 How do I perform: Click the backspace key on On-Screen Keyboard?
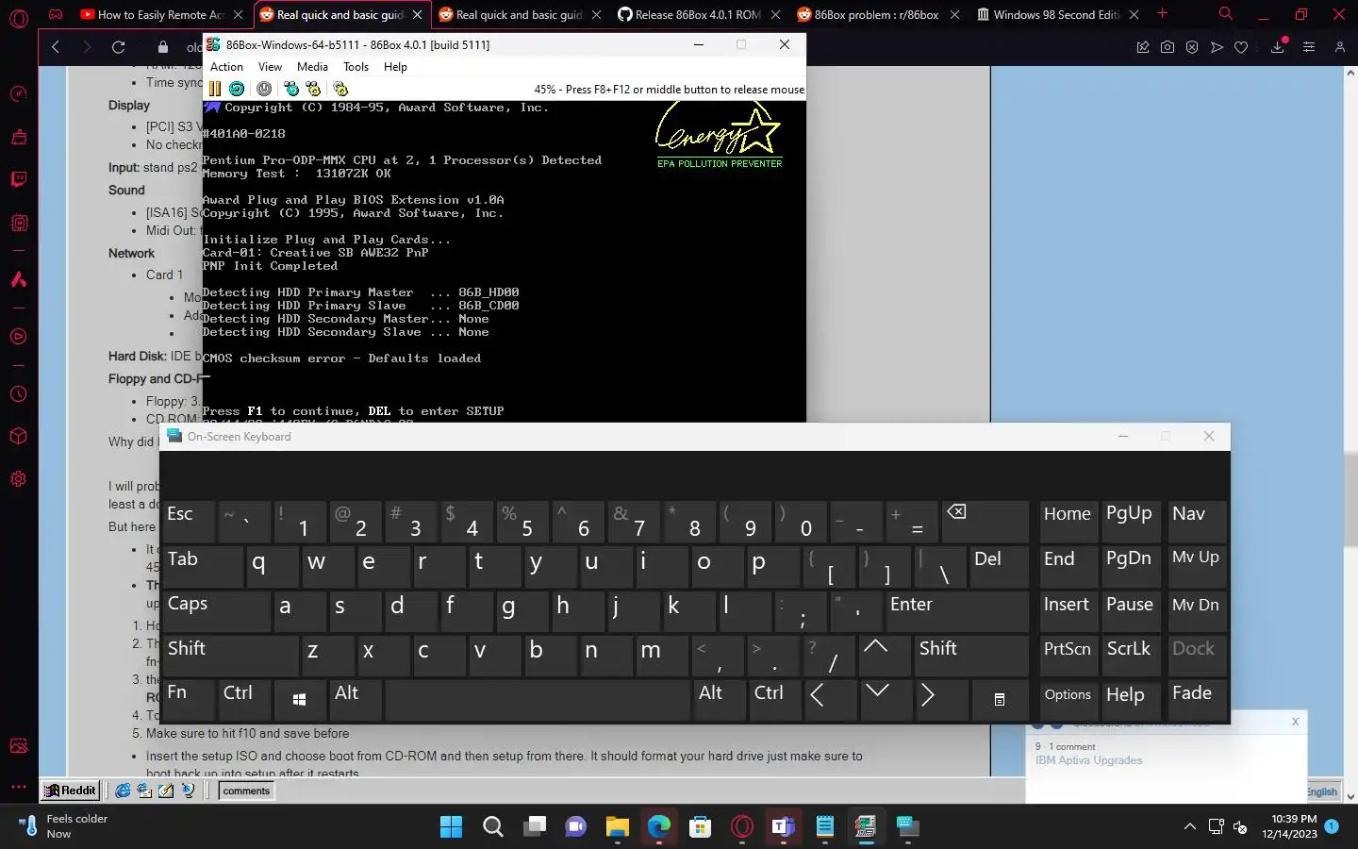click(x=985, y=522)
